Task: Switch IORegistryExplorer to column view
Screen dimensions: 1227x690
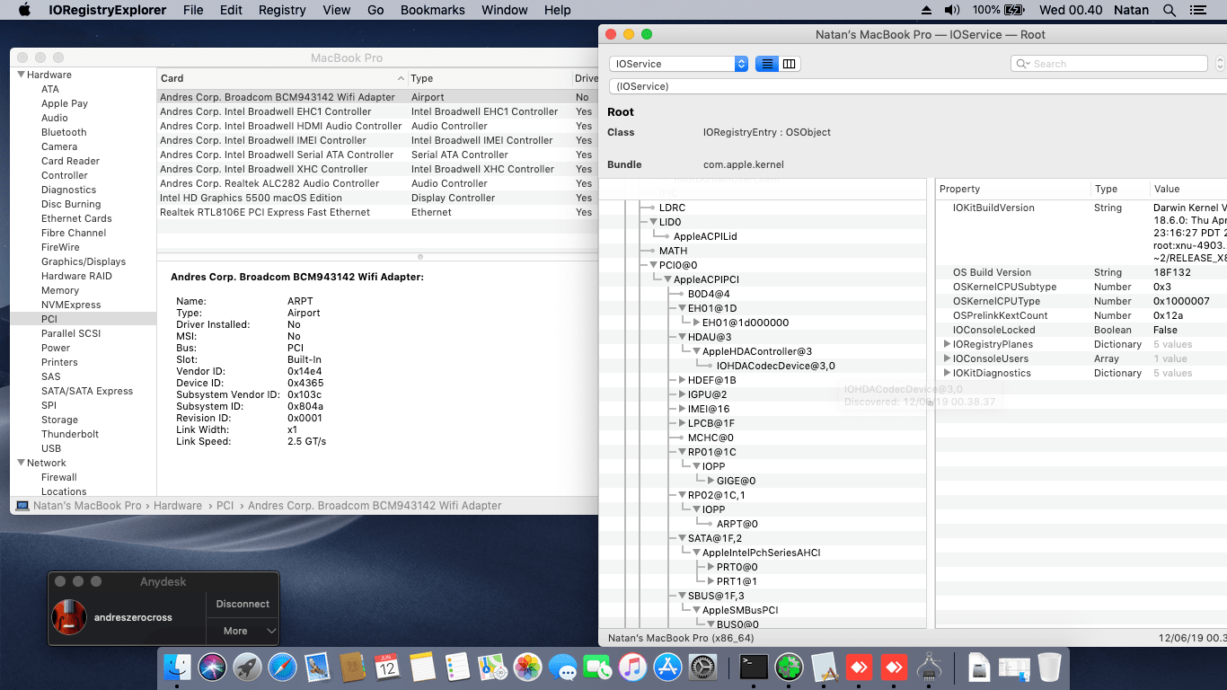Action: coord(790,64)
